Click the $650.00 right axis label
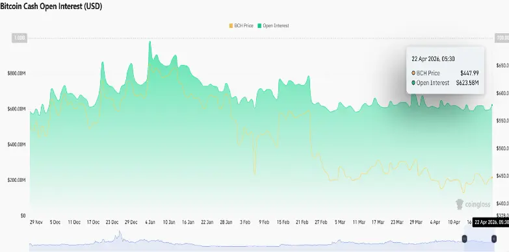Image resolution: width=509 pixels, height=252 pixels. tap(502, 66)
